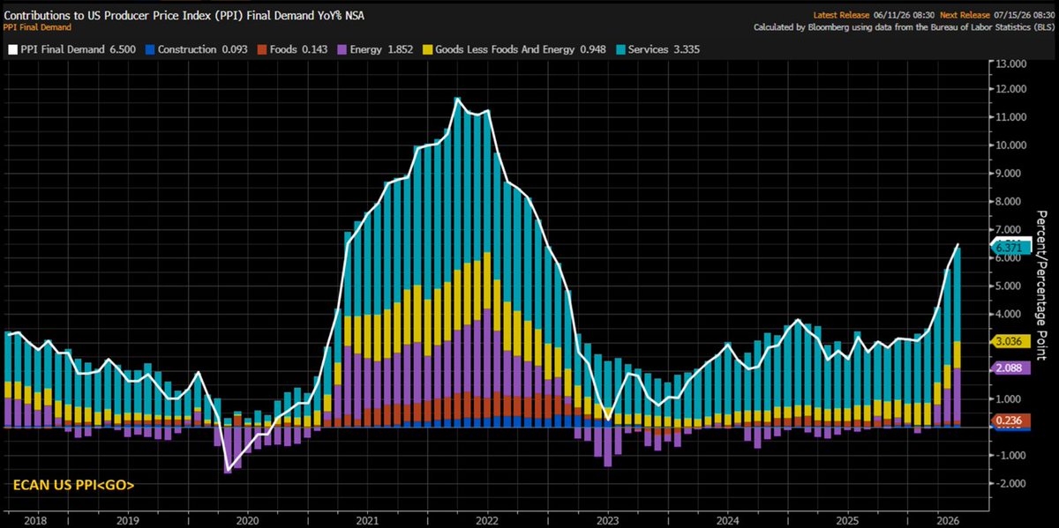
Task: Click the ECAN US PPI<GO> label
Action: pos(73,484)
